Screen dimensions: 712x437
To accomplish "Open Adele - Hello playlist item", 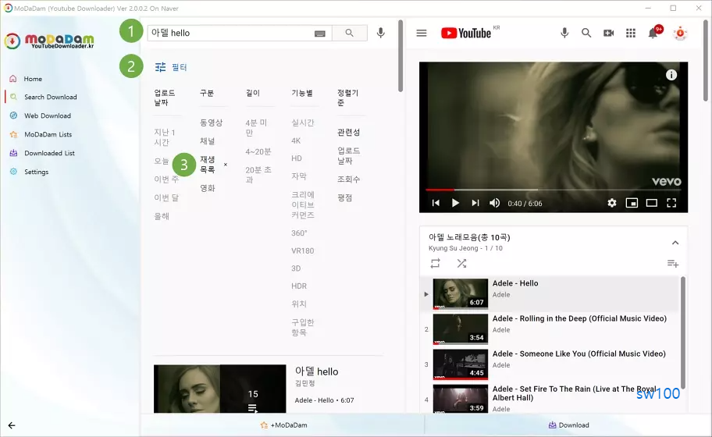I will [550, 293].
